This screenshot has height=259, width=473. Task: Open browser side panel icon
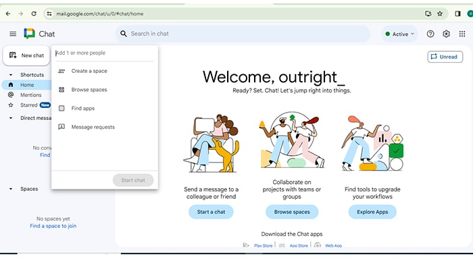(x=457, y=13)
